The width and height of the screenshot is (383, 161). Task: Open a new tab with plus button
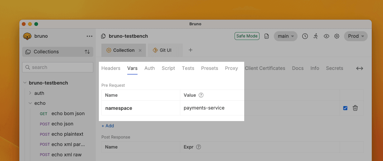tap(191, 50)
